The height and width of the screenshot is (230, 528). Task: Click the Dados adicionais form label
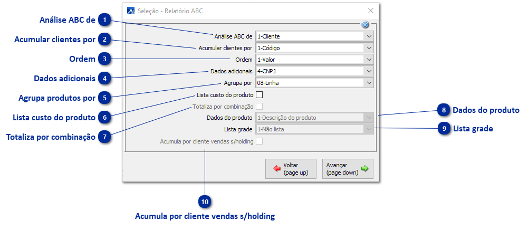(232, 71)
